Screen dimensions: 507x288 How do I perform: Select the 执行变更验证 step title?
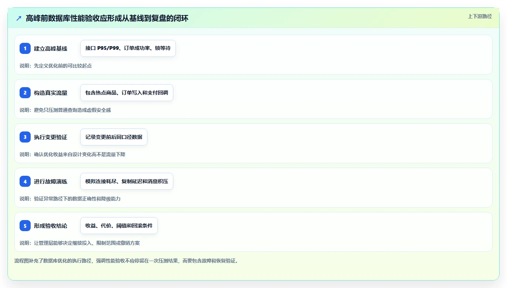tap(51, 137)
